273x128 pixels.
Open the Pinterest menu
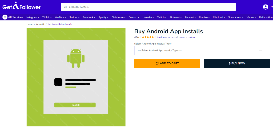(x=176, y=17)
